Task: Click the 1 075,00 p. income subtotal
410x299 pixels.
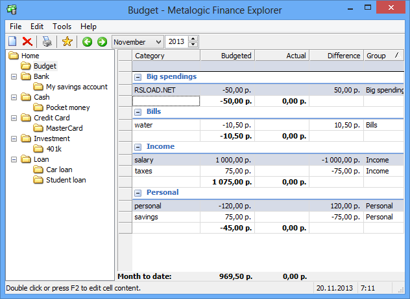Action: (232, 182)
